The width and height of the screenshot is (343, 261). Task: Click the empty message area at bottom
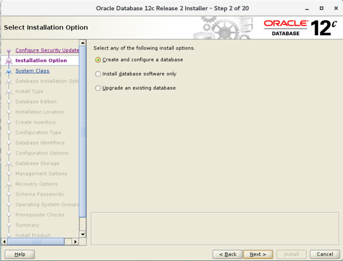pyautogui.click(x=215, y=229)
